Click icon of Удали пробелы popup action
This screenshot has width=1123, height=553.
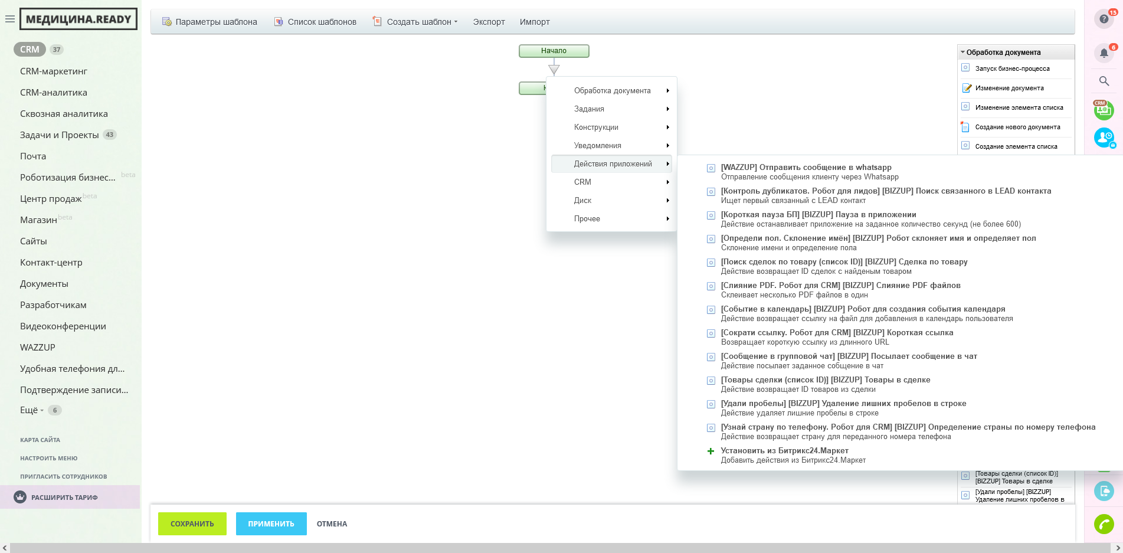(x=711, y=404)
